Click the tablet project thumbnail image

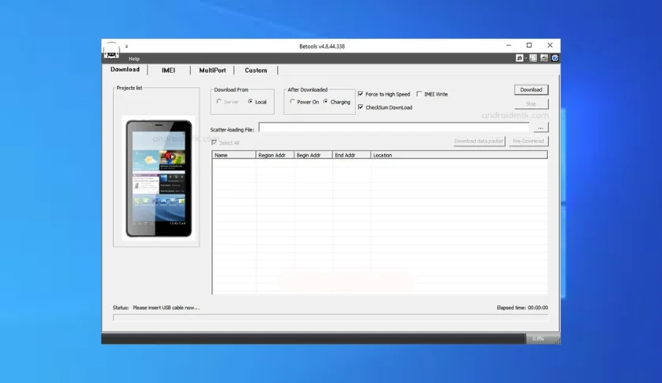coord(158,178)
